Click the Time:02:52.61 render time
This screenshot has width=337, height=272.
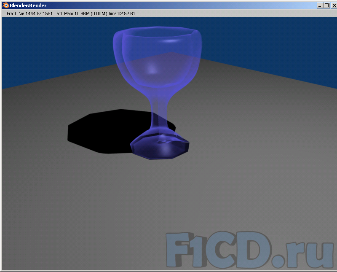[x=121, y=13]
